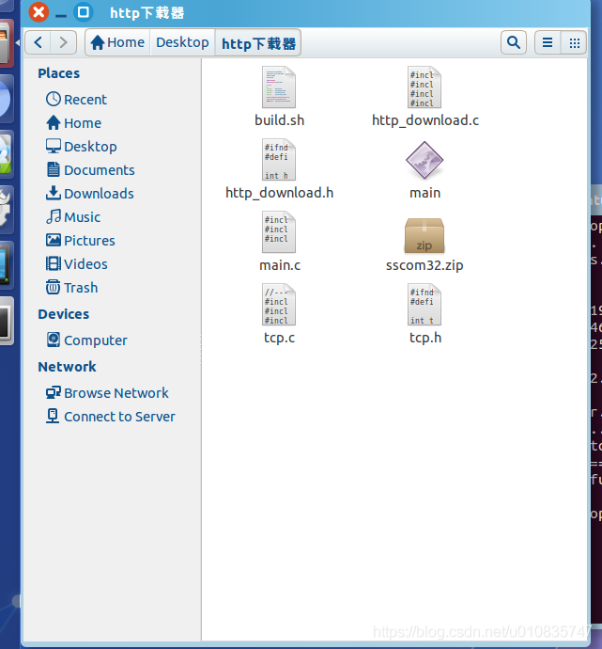Viewport: 602px width, 649px height.
Task: Select the http_download.h header icon
Action: [279, 160]
